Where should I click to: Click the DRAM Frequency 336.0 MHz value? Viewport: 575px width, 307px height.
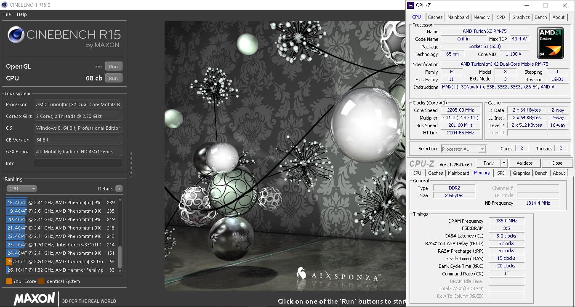click(x=507, y=221)
